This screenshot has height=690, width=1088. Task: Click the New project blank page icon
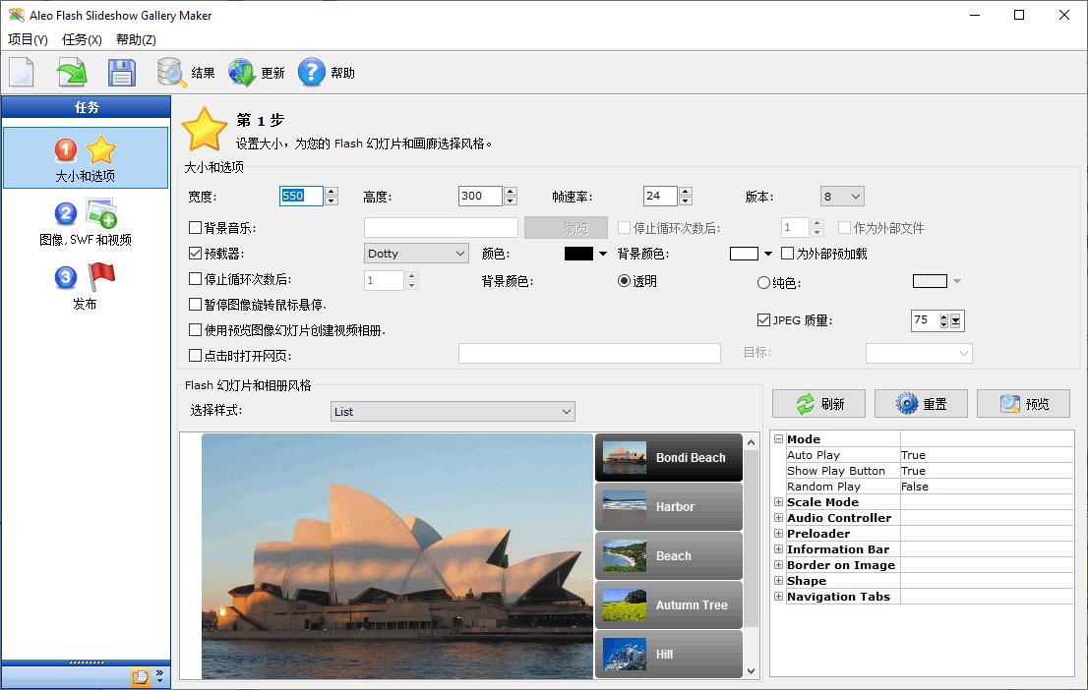(22, 73)
